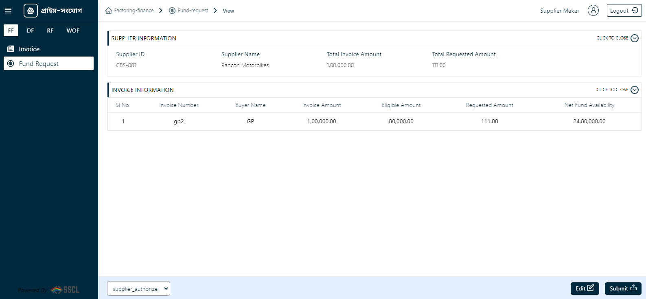This screenshot has height=299, width=646.
Task: Click the Edit button
Action: pos(585,288)
